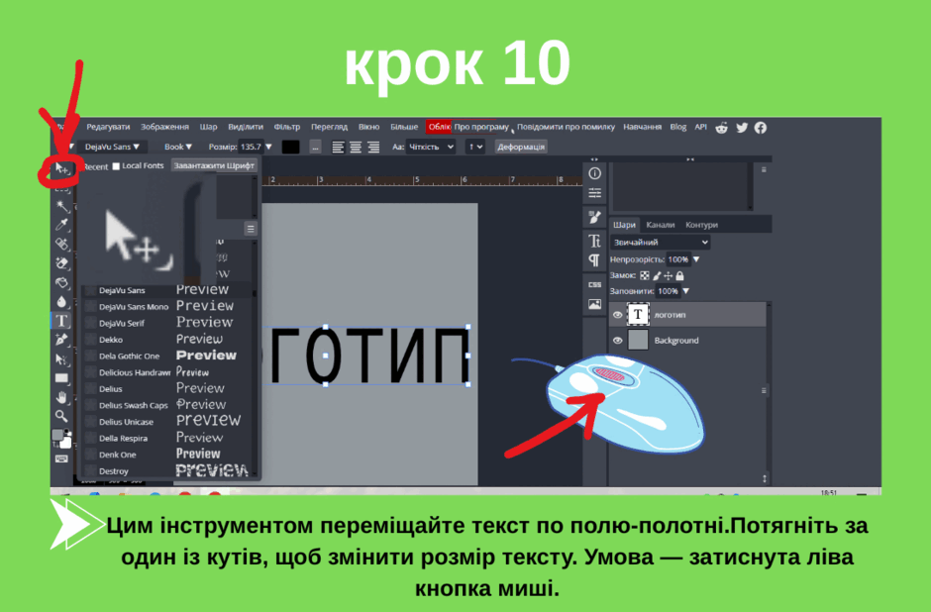This screenshot has height=612, width=931.
Task: Open the Book font style dropdown
Action: 178,147
